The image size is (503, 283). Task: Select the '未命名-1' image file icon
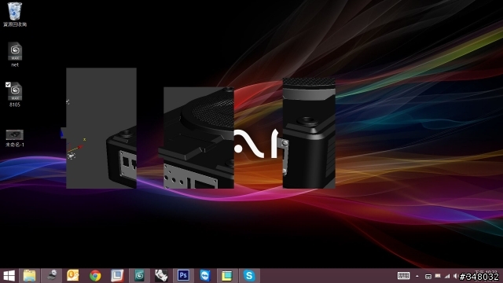pos(15,138)
